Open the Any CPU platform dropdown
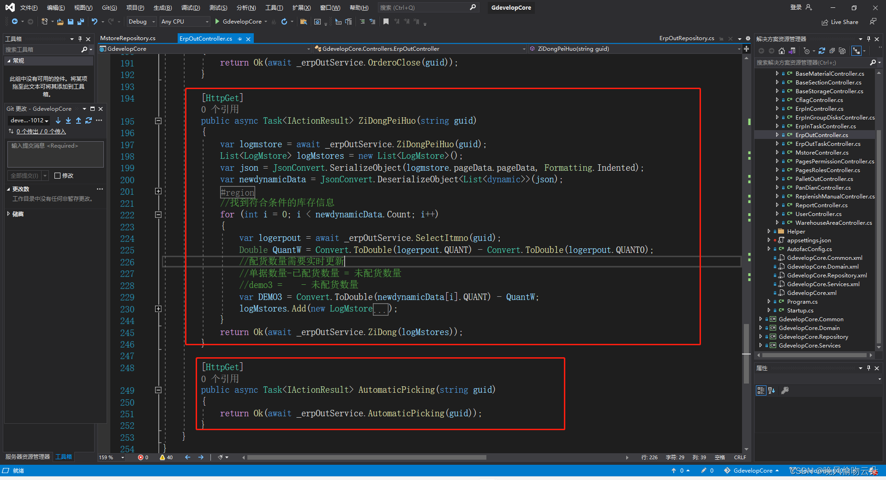This screenshot has width=886, height=480. (185, 22)
